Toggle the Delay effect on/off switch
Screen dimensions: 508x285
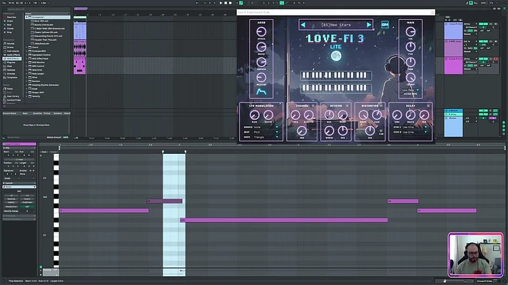(x=428, y=105)
